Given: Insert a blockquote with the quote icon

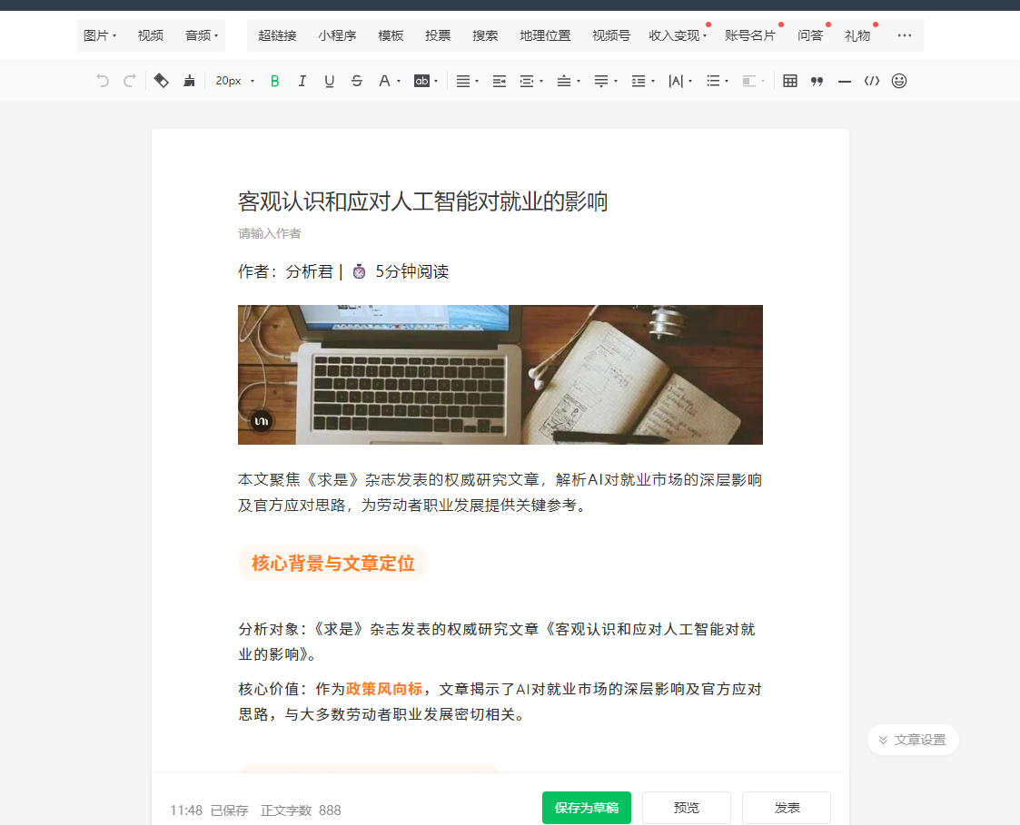Looking at the screenshot, I should pos(817,81).
